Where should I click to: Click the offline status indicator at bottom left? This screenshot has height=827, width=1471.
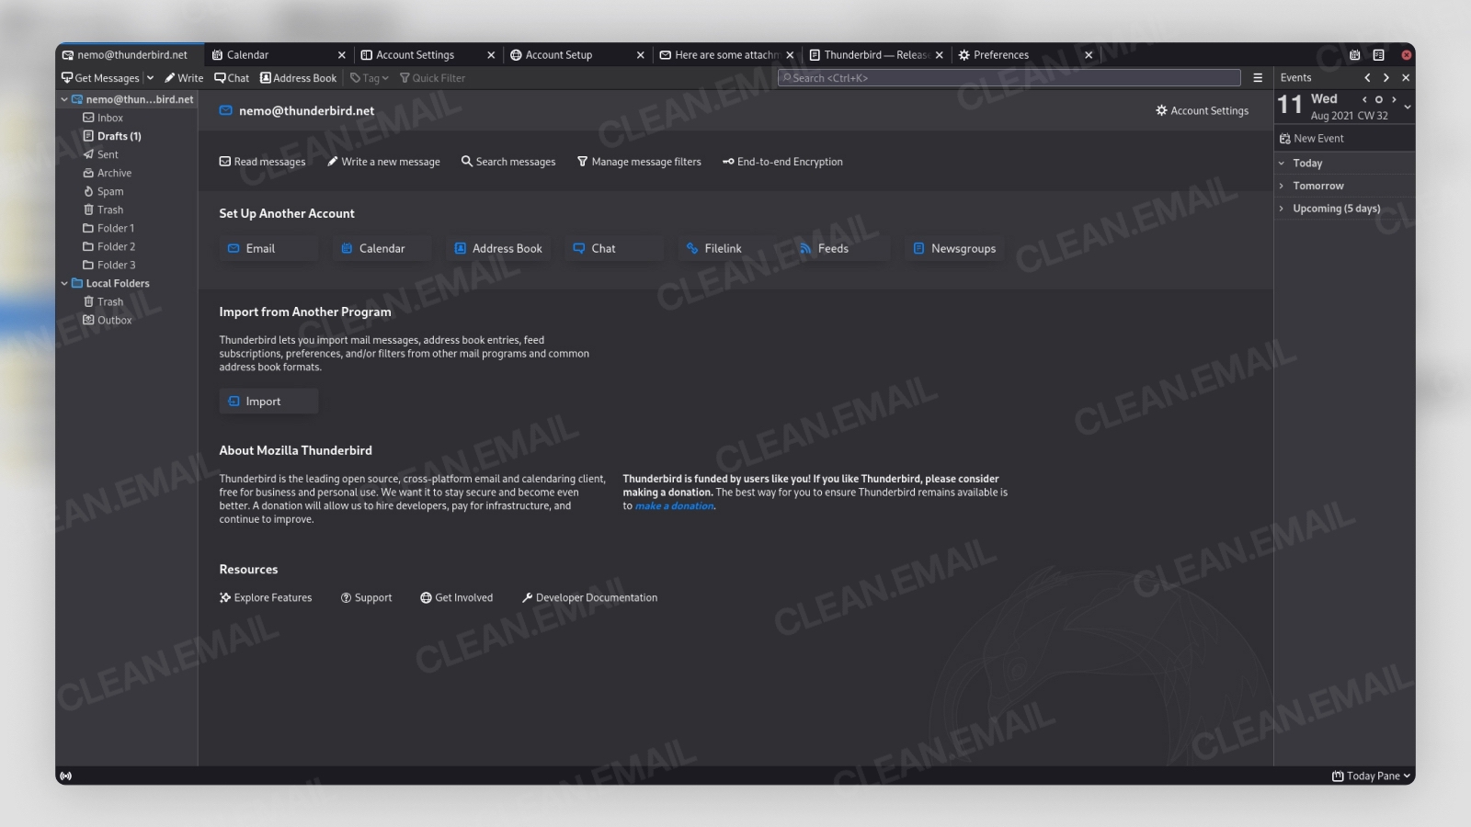(x=66, y=775)
